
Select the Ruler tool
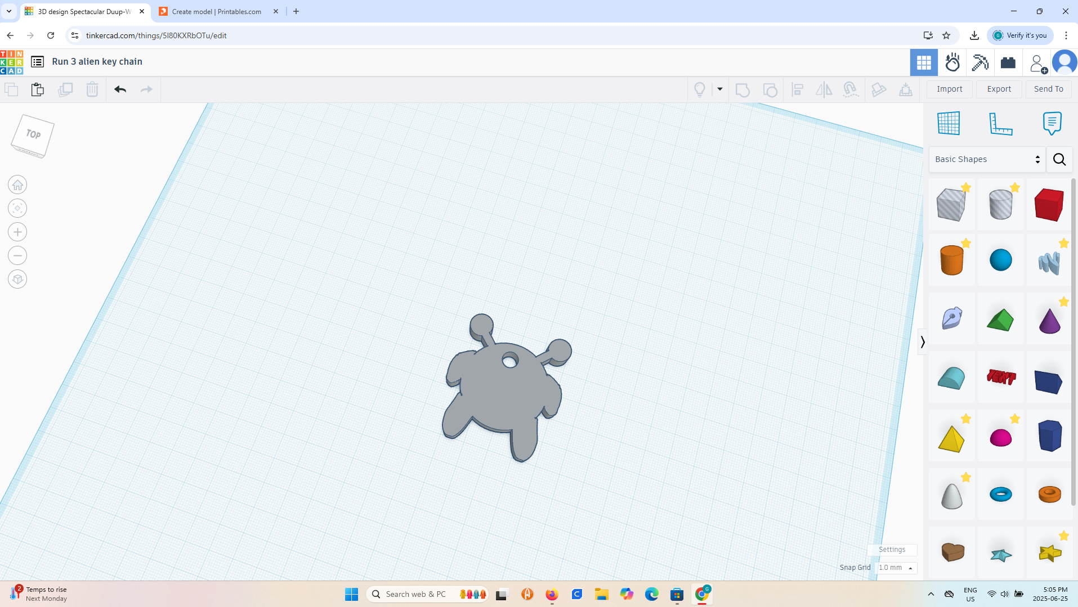pos(1000,123)
